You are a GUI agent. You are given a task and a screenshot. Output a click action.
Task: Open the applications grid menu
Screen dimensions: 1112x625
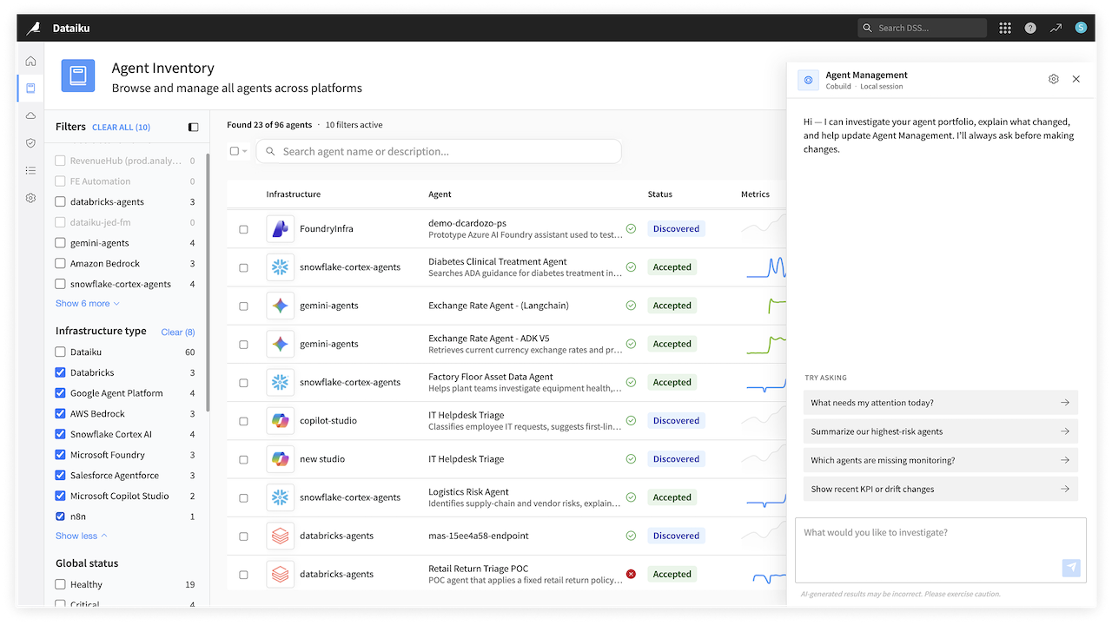[1005, 28]
